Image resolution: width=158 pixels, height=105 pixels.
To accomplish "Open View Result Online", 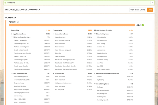I will pyautogui.click(x=137, y=10).
